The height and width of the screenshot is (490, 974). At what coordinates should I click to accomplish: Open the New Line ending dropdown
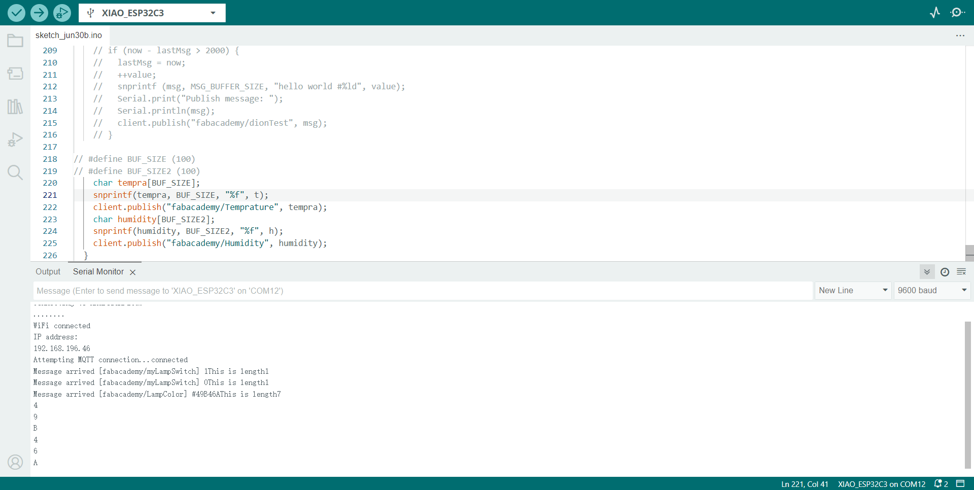(x=853, y=290)
